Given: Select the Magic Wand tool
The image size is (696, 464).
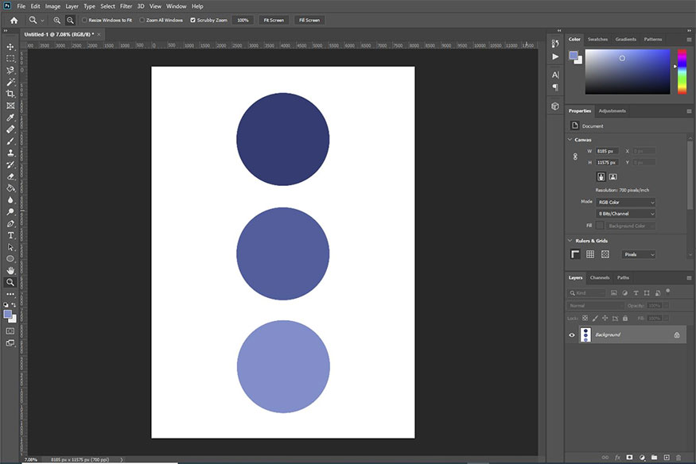Looking at the screenshot, I should pos(10,82).
